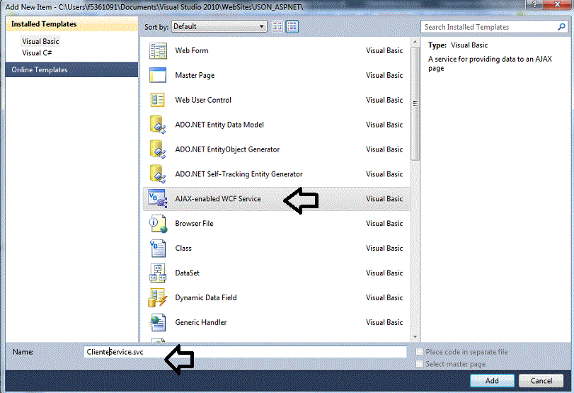Screen dimensions: 574x393
Task: Select the "DataSet" label
Action: (187, 273)
